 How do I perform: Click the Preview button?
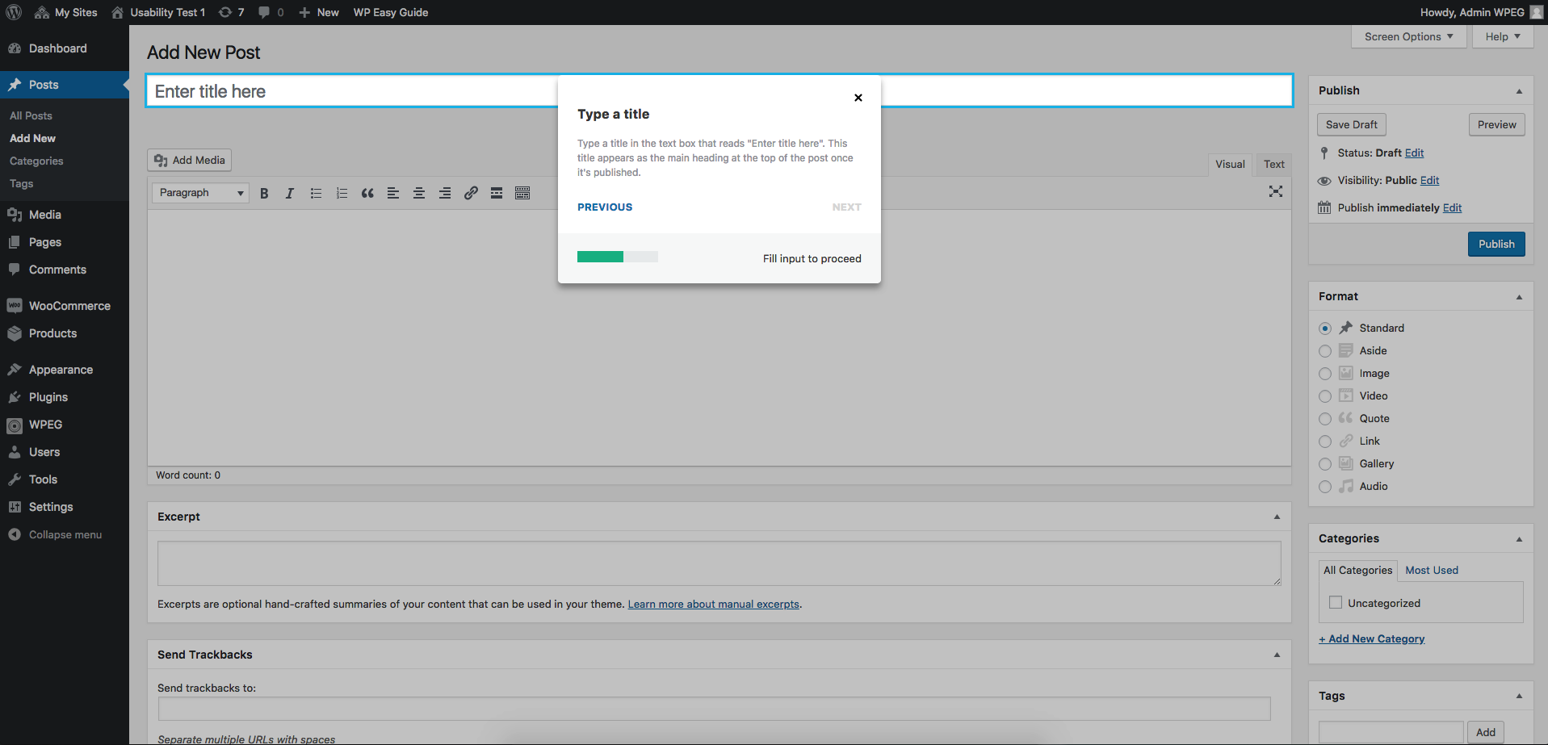click(1496, 124)
